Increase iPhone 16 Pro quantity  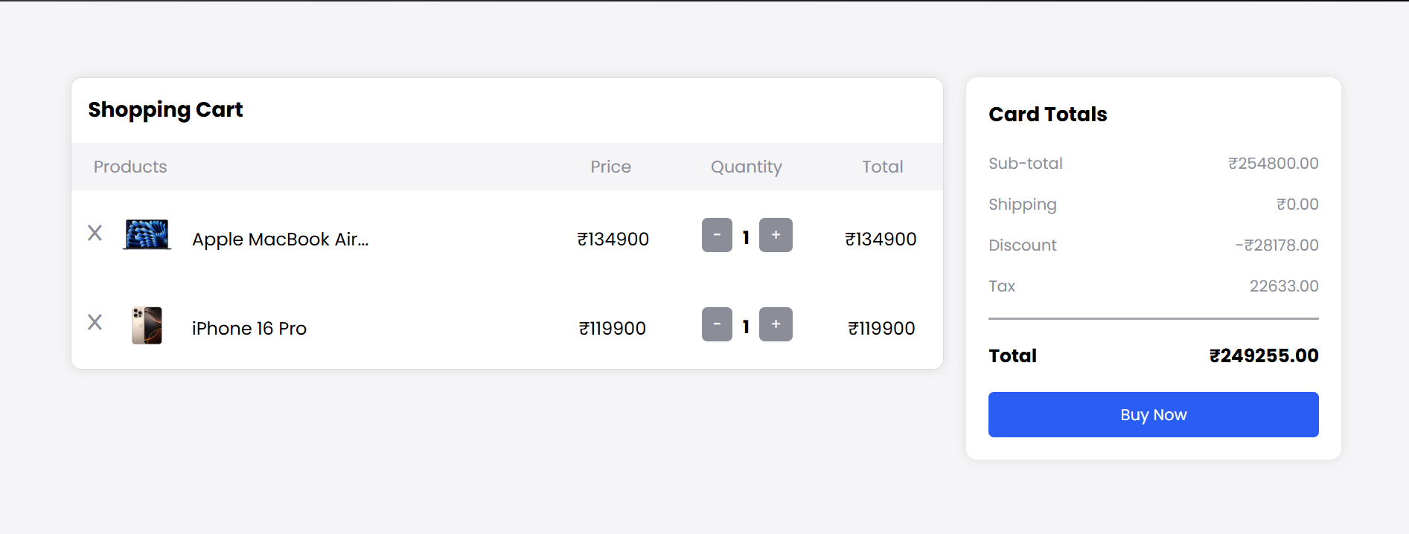776,324
